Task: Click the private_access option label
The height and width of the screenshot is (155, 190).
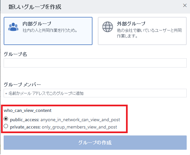Action: [63, 127]
